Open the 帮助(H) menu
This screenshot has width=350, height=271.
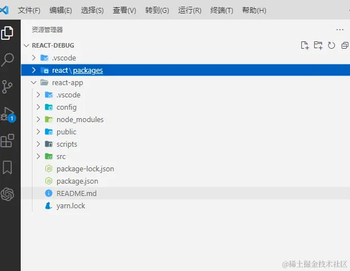click(254, 10)
